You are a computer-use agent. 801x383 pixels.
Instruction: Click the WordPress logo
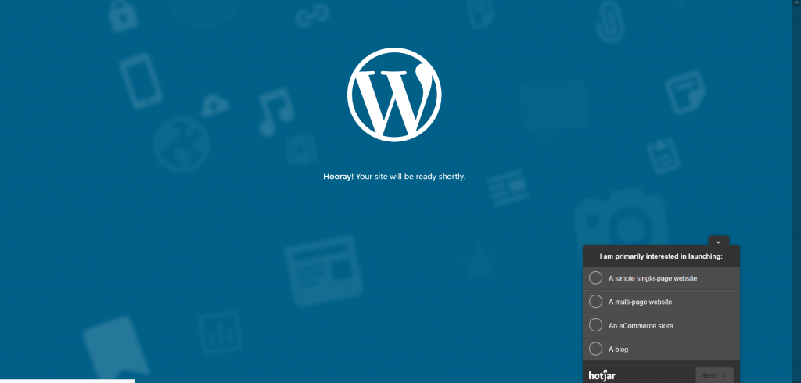coord(394,95)
